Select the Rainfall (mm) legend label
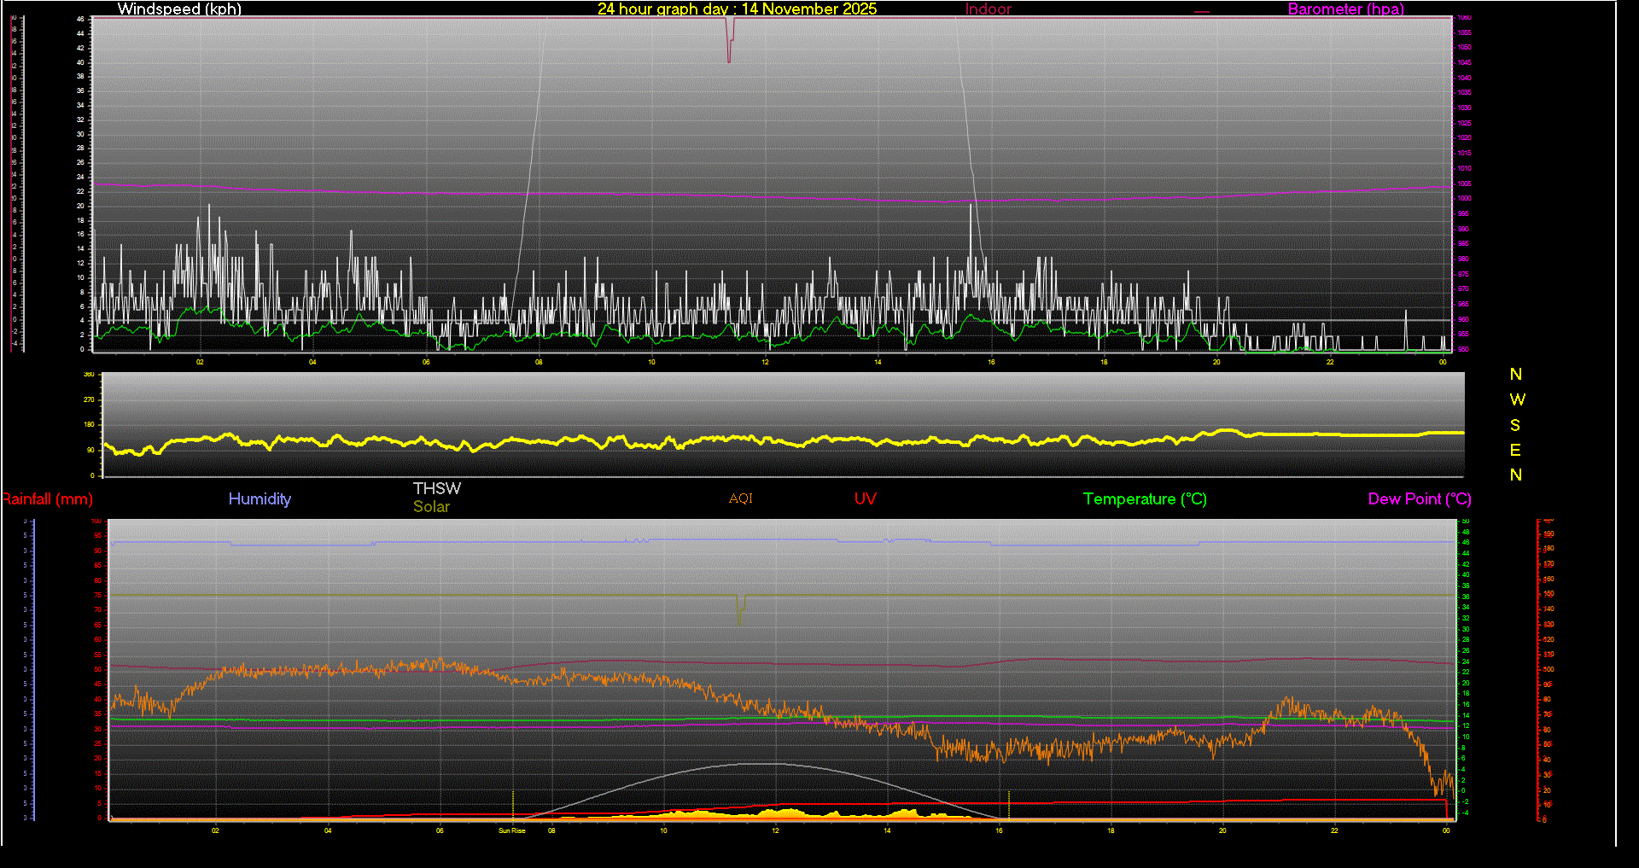Viewport: 1639px width, 868px height. [47, 499]
